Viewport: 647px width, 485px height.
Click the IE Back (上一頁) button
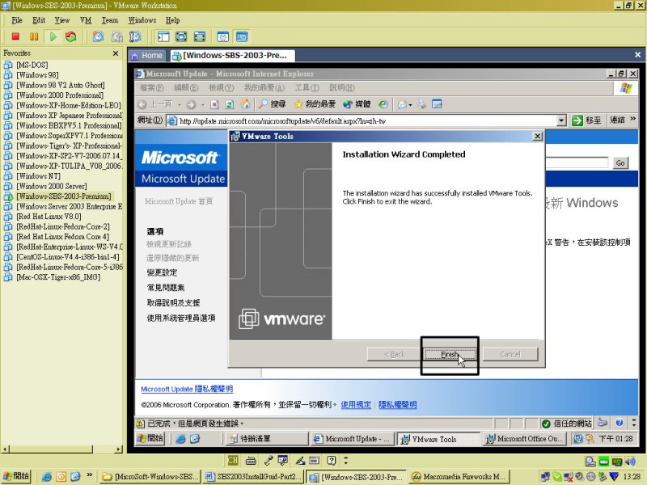[155, 104]
